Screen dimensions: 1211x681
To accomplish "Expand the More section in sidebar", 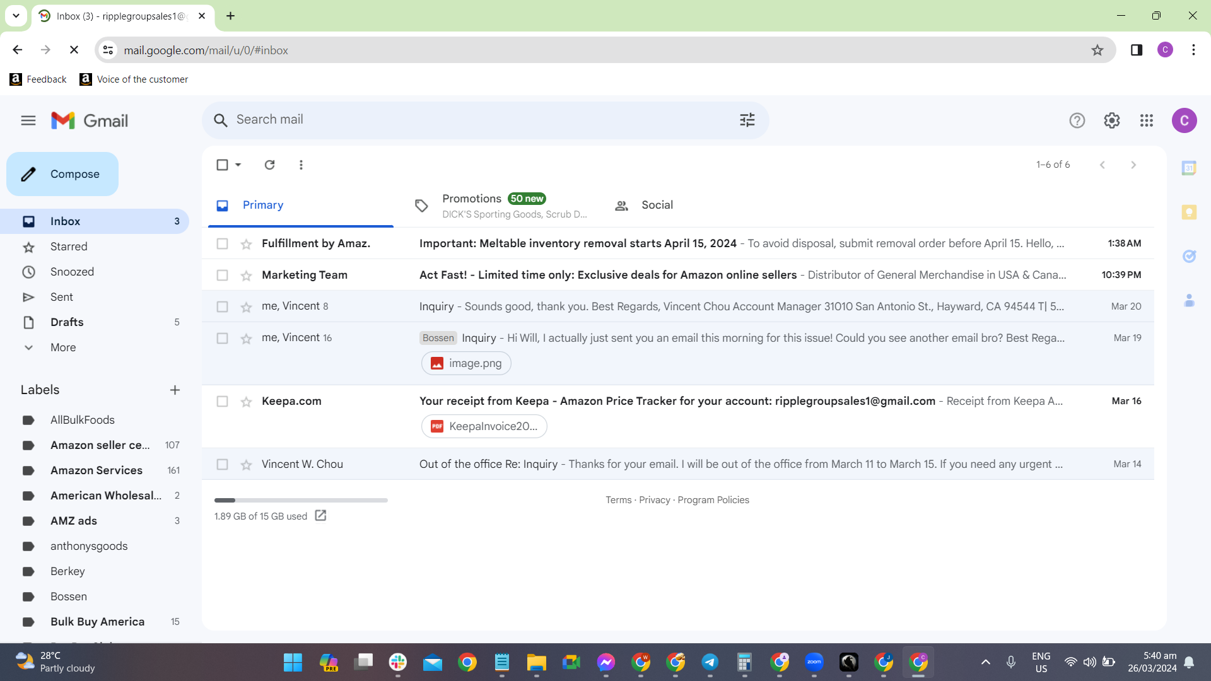I will click(x=63, y=347).
